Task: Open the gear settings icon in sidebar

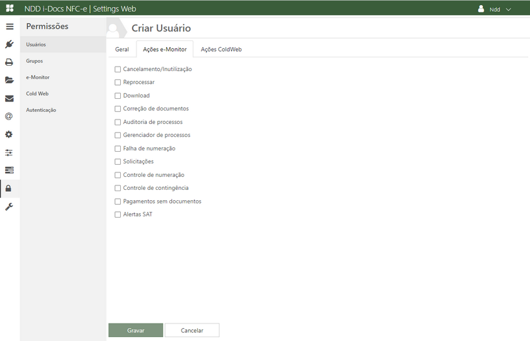Action: pos(9,134)
